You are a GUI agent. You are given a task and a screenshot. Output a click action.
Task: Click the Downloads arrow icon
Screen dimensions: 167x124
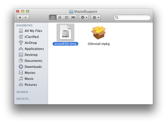pos(21,67)
